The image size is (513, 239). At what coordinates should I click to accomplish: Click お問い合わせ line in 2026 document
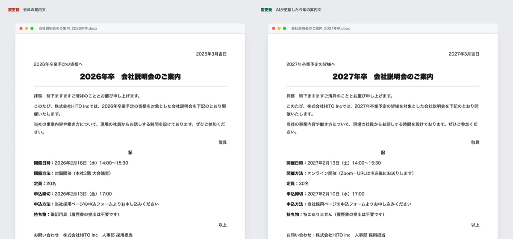tap(83, 235)
